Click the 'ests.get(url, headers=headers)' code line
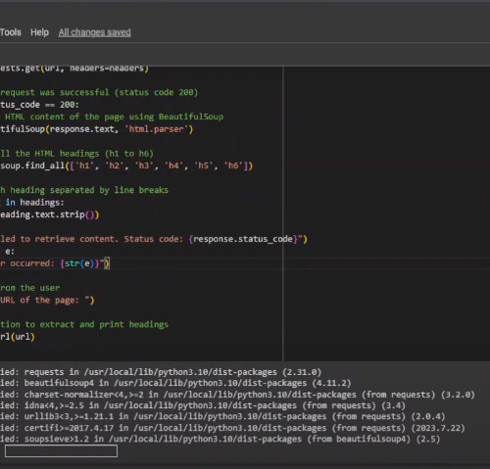Image resolution: width=490 pixels, height=469 pixels. click(74, 69)
